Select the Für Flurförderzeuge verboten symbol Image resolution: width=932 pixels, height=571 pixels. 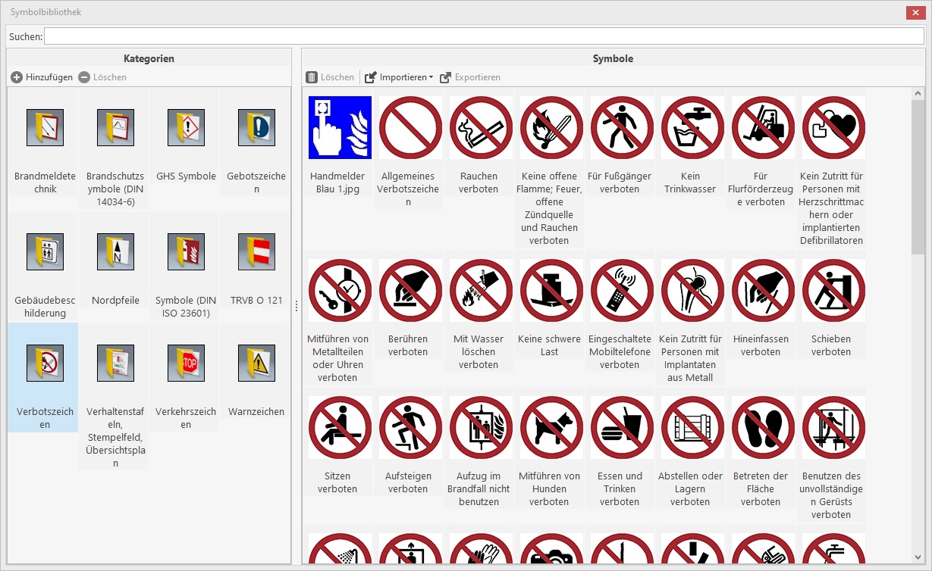click(x=764, y=127)
